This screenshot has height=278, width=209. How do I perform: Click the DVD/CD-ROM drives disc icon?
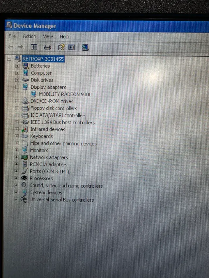(x=25, y=101)
